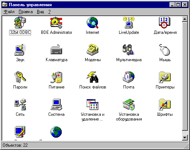
Task: Minimize the Панель управления window
Action: click(172, 5)
